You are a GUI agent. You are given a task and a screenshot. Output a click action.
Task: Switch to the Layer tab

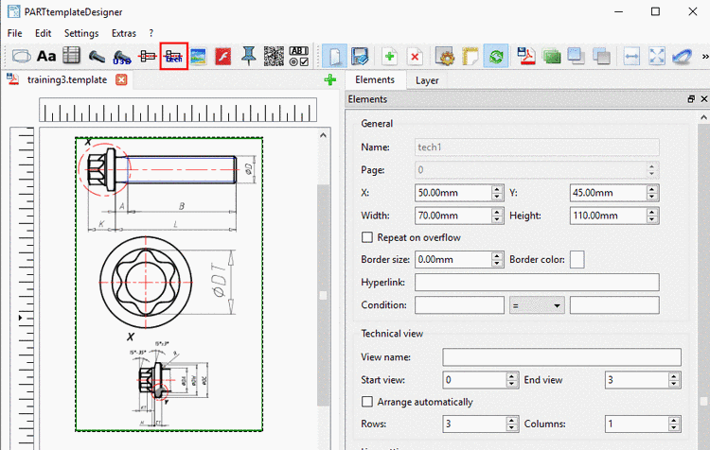[427, 80]
